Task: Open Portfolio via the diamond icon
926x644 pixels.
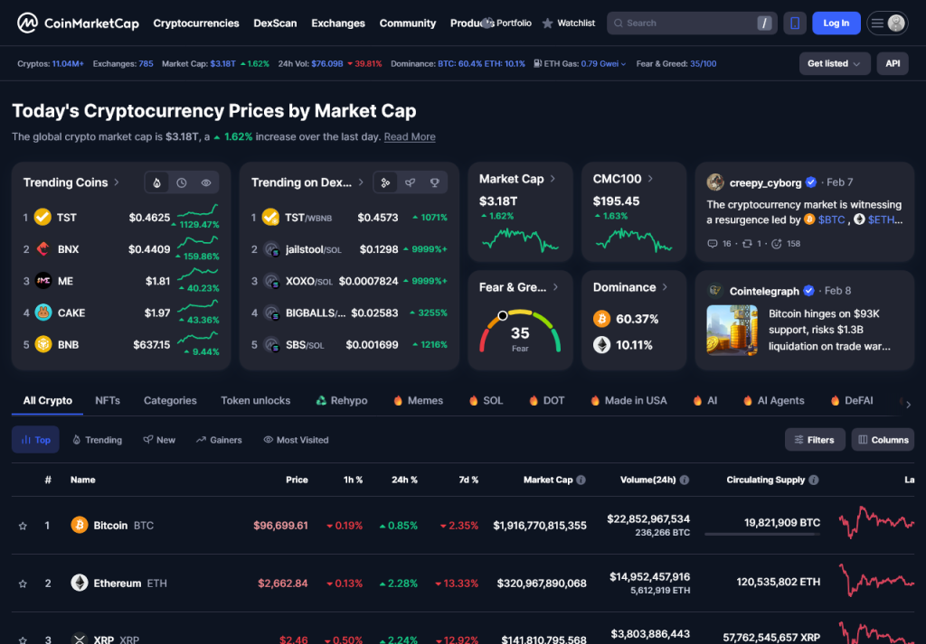Action: click(486, 23)
